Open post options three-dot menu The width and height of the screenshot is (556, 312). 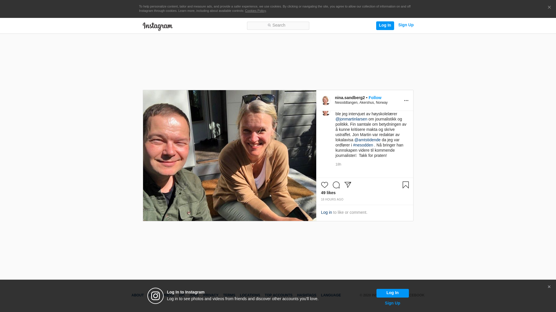coord(406,101)
